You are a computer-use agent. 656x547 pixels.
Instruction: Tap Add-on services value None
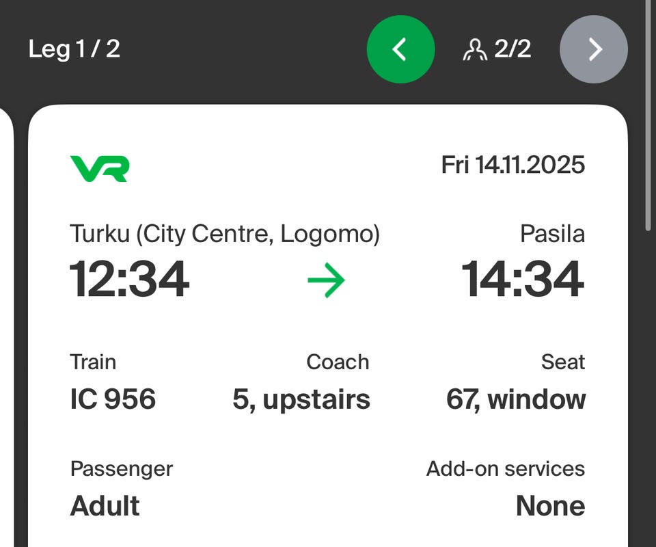(550, 506)
